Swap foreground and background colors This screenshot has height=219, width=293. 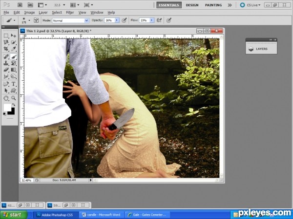coord(14,105)
